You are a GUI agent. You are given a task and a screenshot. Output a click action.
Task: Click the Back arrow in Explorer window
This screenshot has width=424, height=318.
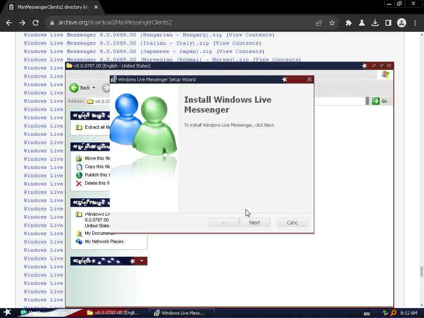(74, 88)
